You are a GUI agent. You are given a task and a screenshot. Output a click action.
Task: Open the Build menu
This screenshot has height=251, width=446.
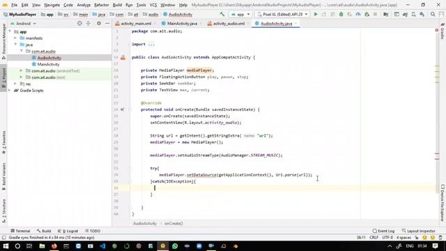117,5
